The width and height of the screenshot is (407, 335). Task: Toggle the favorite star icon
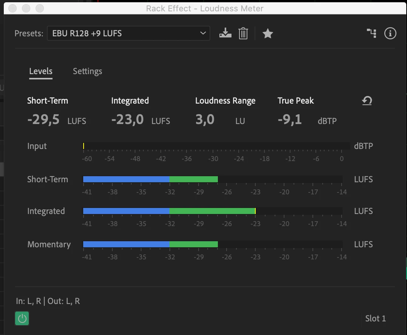pyautogui.click(x=267, y=34)
